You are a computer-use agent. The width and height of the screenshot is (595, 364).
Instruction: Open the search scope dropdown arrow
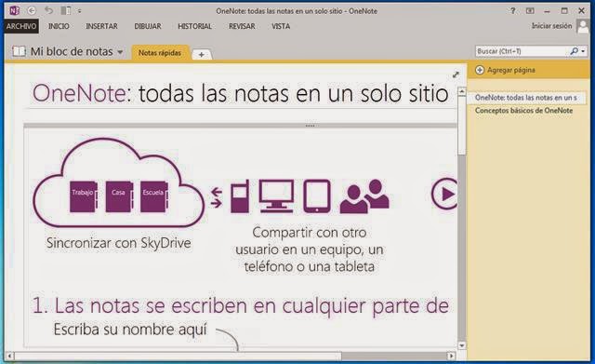[583, 51]
